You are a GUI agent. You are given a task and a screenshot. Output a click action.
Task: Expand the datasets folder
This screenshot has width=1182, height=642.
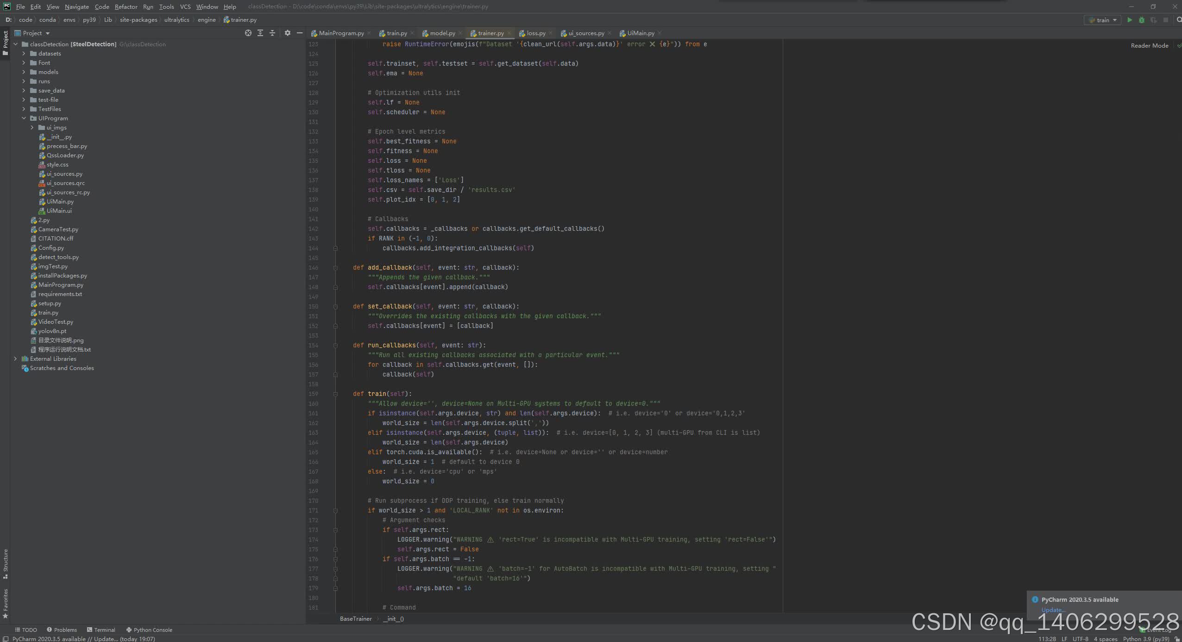pyautogui.click(x=24, y=54)
